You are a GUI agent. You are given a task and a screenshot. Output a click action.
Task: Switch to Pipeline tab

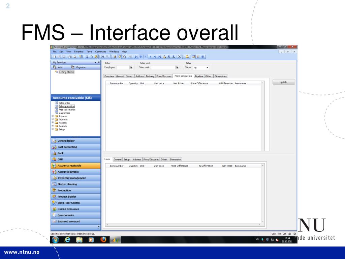(x=199, y=76)
